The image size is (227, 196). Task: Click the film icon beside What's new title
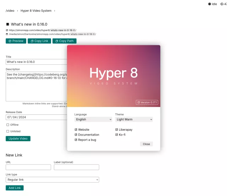pos(7,24)
